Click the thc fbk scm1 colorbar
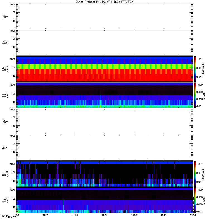Viewport: 209px width, 223px height. pyautogui.click(x=195, y=200)
